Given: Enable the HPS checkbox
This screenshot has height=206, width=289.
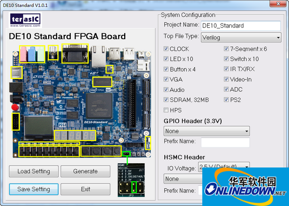Looking at the screenshot, I should click(166, 110).
